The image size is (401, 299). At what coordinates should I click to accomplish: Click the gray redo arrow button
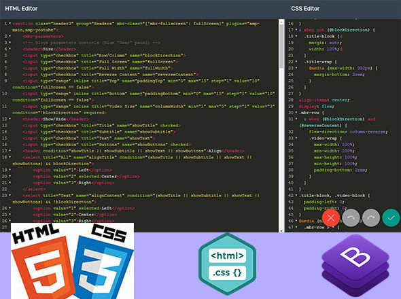371,218
